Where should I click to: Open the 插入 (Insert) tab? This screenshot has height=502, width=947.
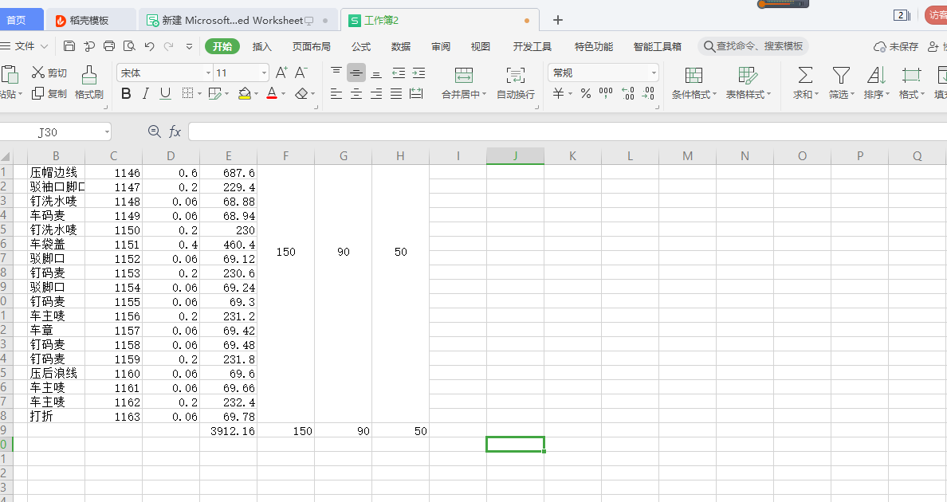261,46
